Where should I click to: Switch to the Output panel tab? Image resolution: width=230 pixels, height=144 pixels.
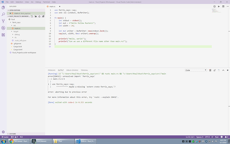coord(61,70)
